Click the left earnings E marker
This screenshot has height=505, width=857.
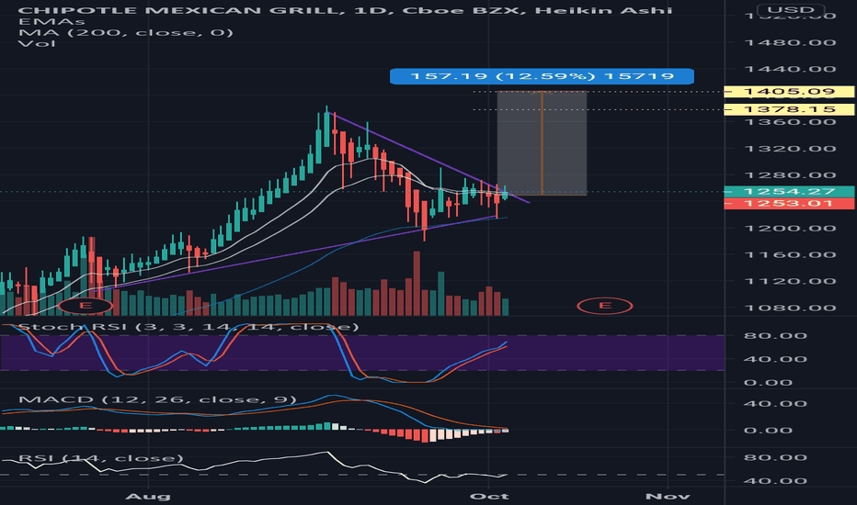[86, 305]
